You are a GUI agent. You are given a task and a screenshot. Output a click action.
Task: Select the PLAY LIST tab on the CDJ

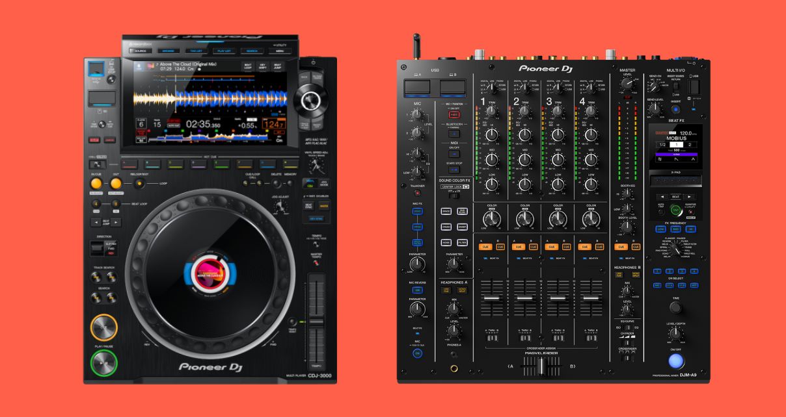click(x=224, y=50)
